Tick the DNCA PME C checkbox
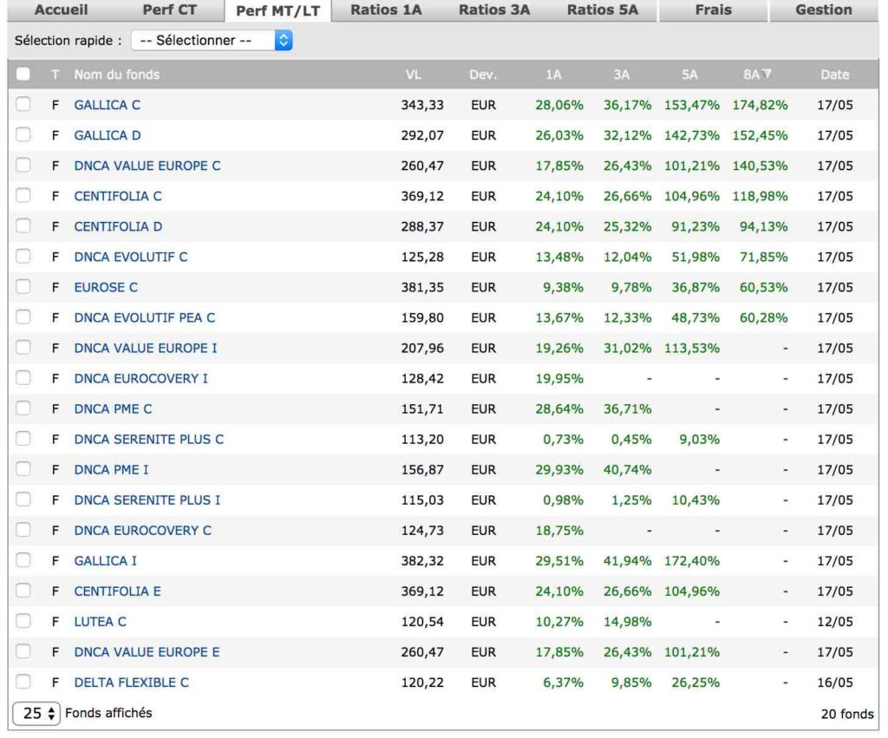 coord(23,408)
